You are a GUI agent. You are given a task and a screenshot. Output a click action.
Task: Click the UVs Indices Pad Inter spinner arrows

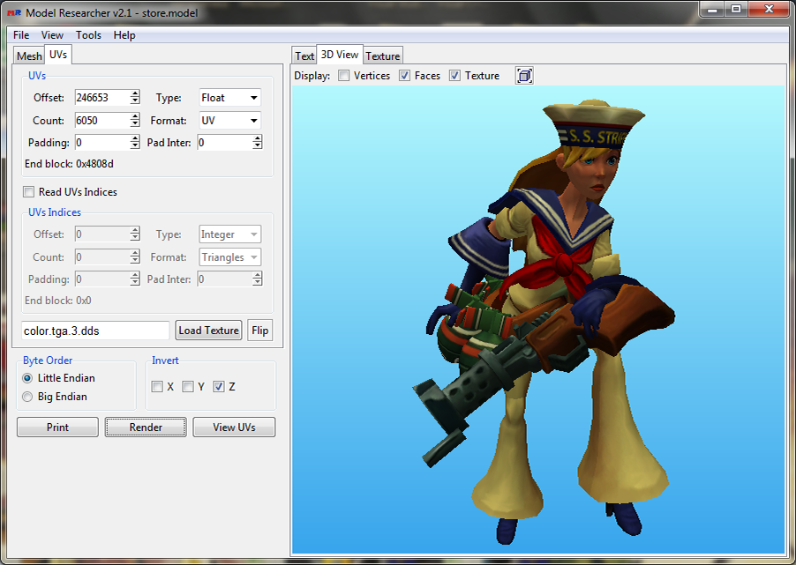[x=258, y=279]
